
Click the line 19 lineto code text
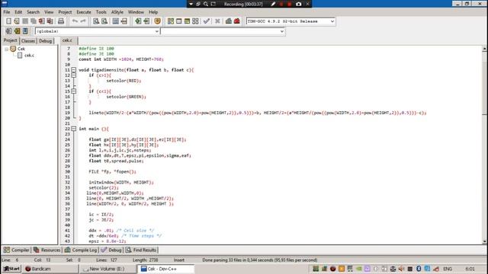point(258,113)
